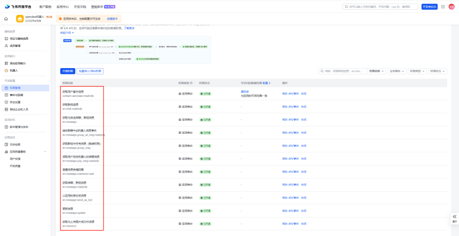
Task: Click 相关 API/事件 for im:message:send_as_bot
Action: 290,197
